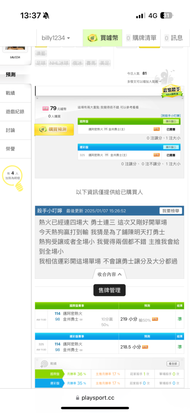
Task: Open the 訊息 messages menu
Action: (x=174, y=38)
